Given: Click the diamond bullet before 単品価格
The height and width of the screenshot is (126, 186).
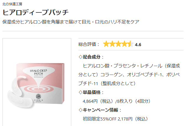Looking at the screenshot, I should tap(81, 92).
